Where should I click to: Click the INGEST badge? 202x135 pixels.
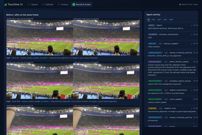coord(151,25)
